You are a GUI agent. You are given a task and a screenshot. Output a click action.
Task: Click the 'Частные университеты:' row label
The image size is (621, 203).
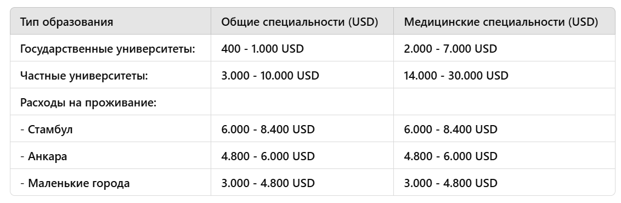(x=84, y=76)
